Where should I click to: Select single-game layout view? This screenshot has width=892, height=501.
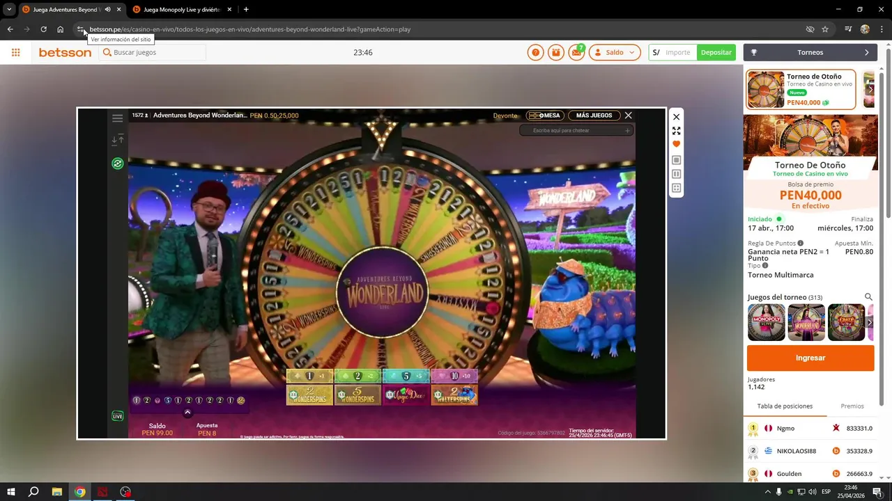coord(676,160)
